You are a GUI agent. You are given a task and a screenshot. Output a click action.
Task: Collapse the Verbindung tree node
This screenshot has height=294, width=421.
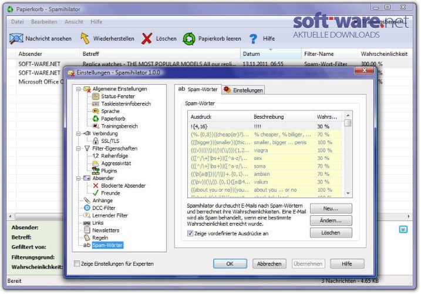[78, 133]
